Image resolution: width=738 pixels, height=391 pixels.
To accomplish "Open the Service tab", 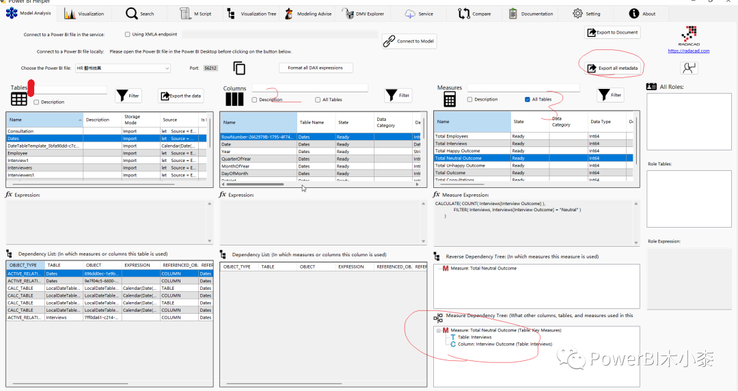I will 419,14.
